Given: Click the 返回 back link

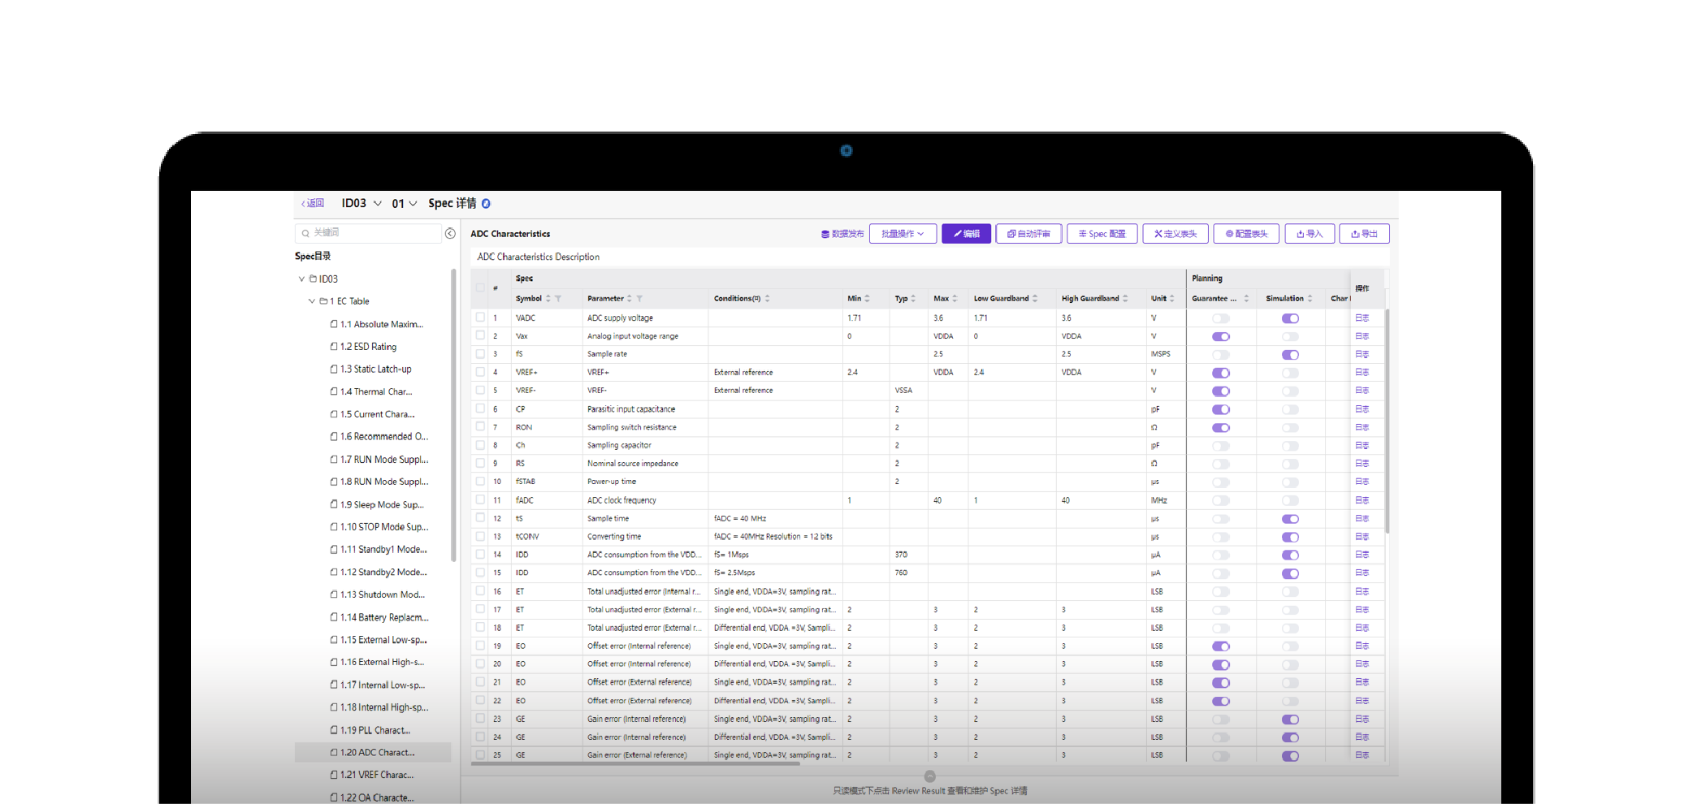Looking at the screenshot, I should coord(313,203).
